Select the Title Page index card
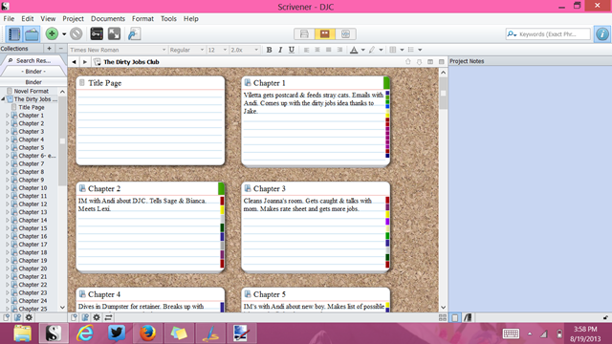 150,120
